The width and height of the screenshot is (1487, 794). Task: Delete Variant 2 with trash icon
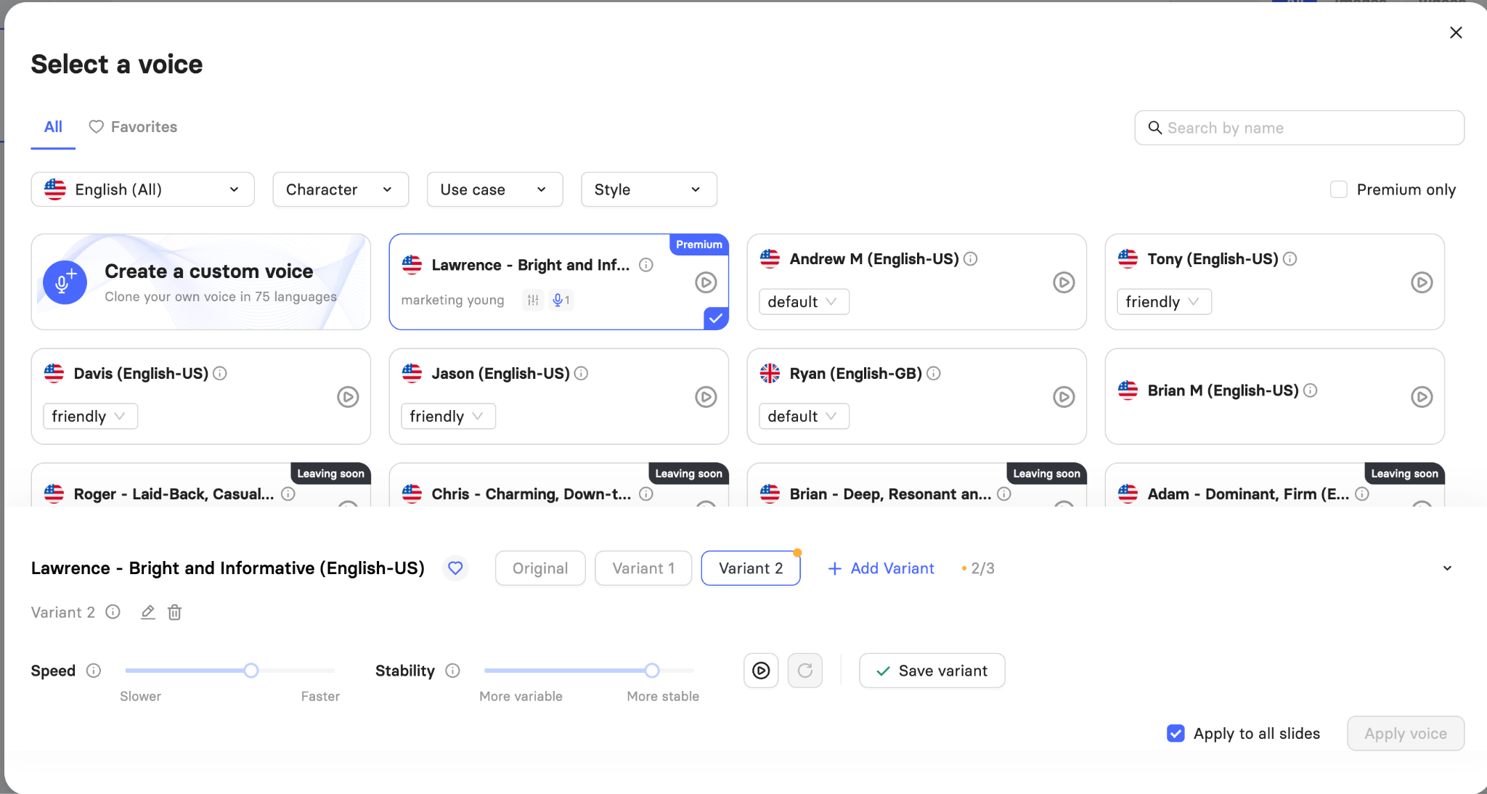tap(174, 612)
